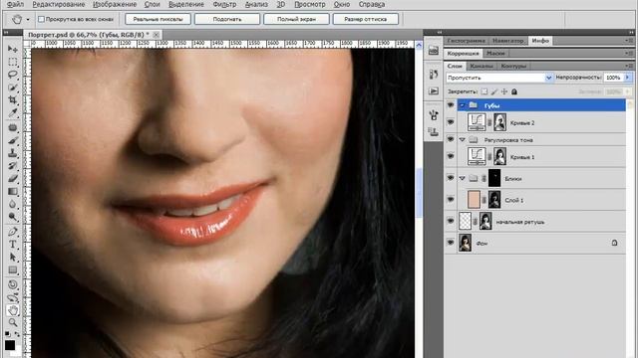This screenshot has width=638, height=358.
Task: Open the Изображение menu
Action: coord(115,4)
